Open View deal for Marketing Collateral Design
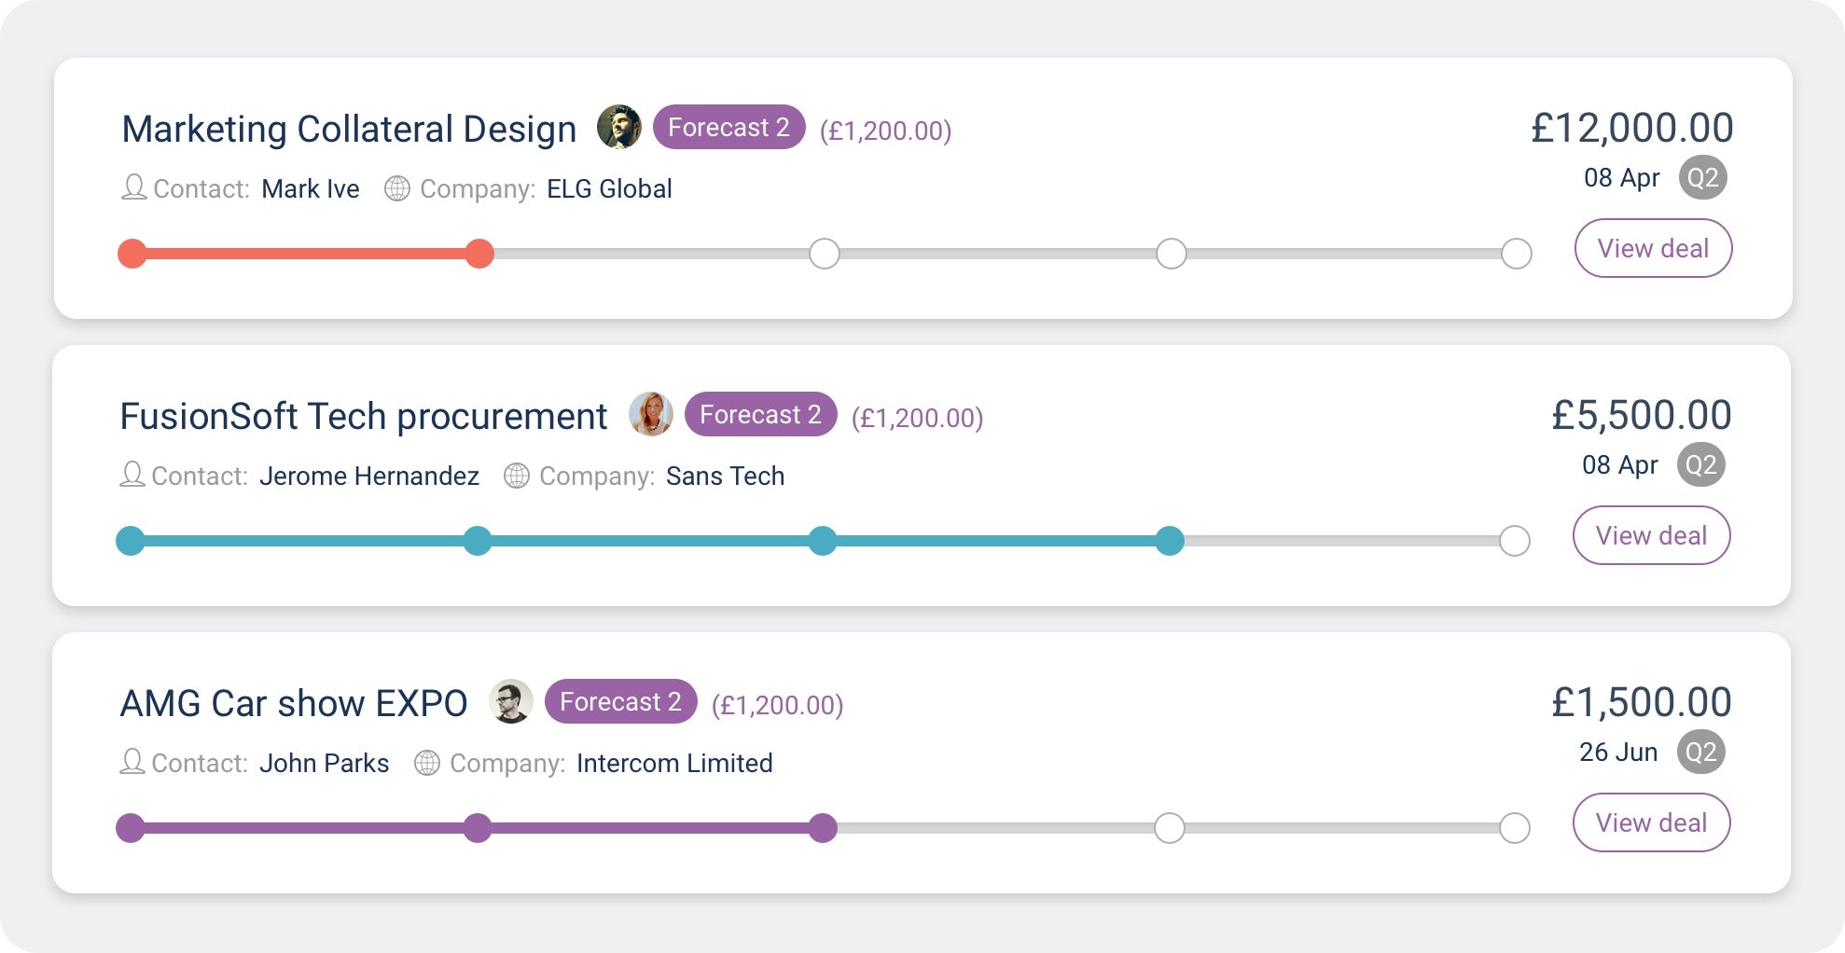 (x=1653, y=248)
